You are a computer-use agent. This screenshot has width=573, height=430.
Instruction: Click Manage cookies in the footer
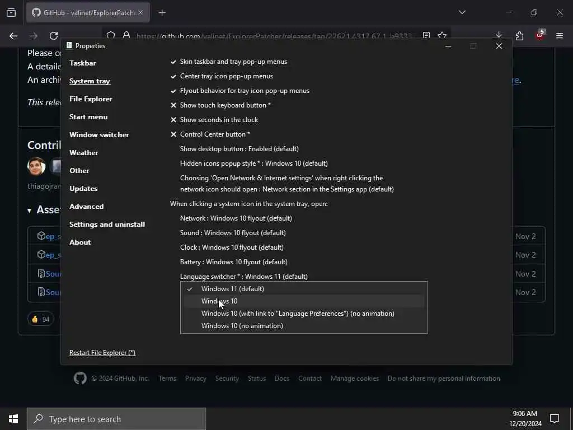coord(355,378)
